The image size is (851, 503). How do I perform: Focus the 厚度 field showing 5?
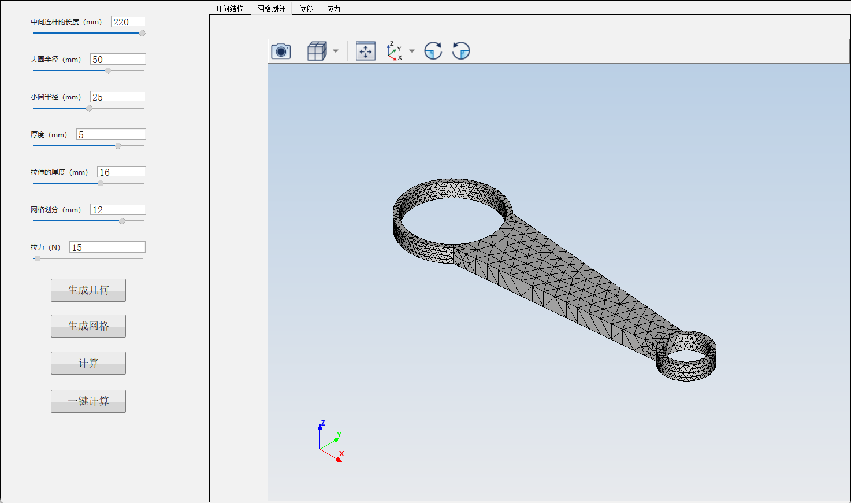point(111,135)
